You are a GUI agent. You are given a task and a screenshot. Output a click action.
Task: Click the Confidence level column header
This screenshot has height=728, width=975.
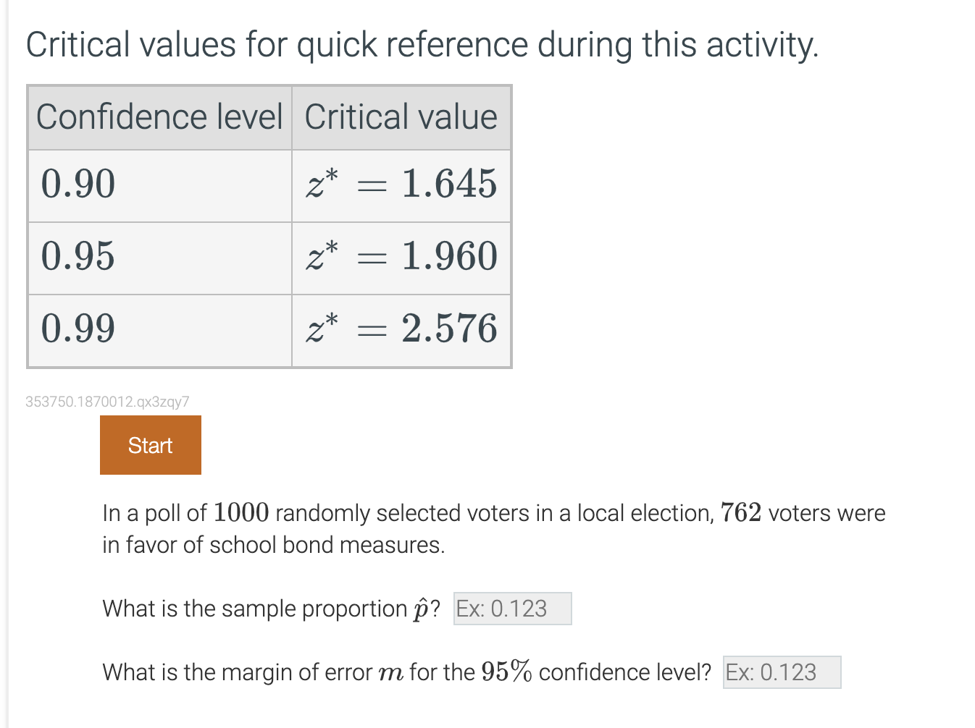click(x=159, y=117)
